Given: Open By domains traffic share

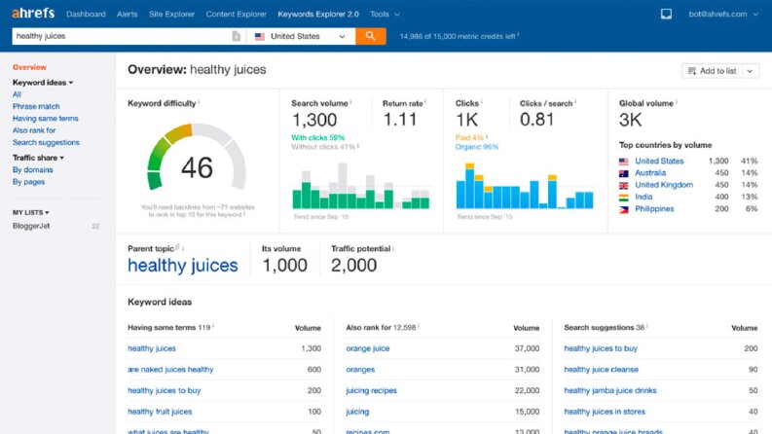Looking at the screenshot, I should [32, 169].
